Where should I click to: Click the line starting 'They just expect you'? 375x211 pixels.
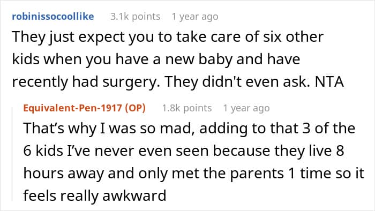click(x=168, y=37)
